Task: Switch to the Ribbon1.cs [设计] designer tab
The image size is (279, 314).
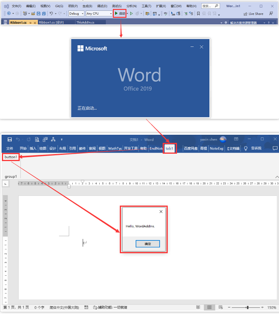Action: click(51, 22)
